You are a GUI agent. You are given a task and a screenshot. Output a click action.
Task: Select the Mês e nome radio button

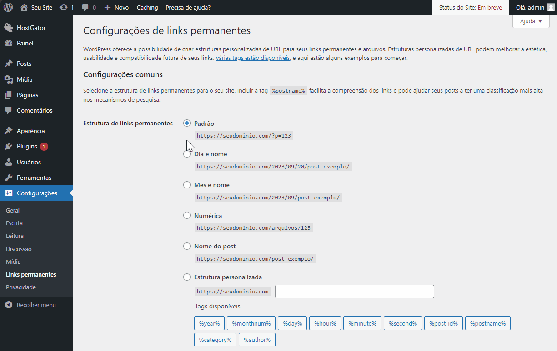[x=187, y=185]
